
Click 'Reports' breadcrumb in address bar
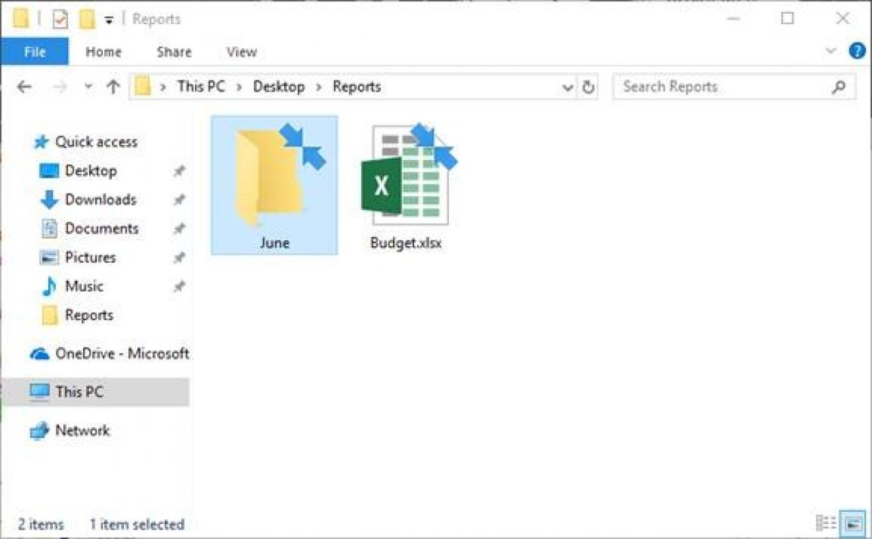tap(356, 87)
